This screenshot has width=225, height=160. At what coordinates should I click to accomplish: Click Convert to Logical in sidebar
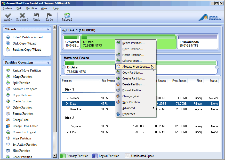[x=24, y=132]
